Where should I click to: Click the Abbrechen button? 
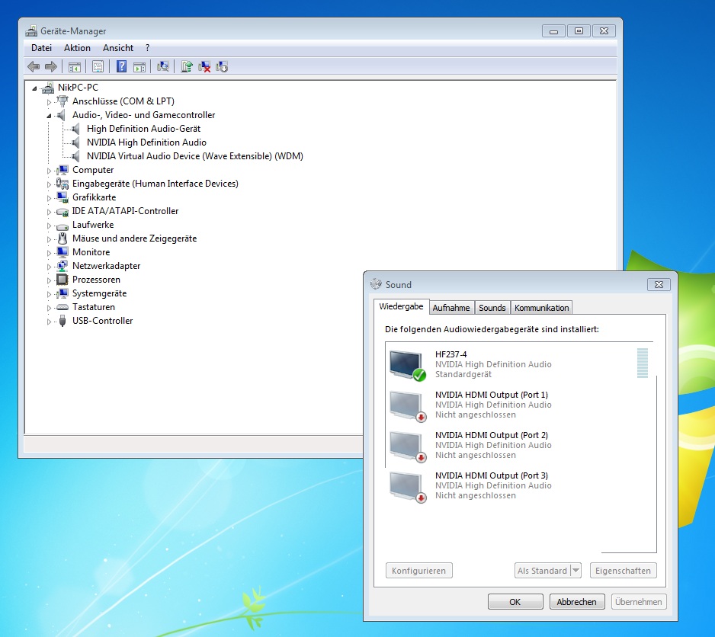coord(577,602)
